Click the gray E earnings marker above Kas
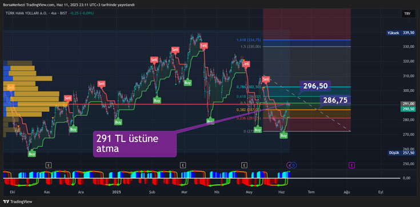The width and height of the screenshot is (420, 207). [48, 165]
